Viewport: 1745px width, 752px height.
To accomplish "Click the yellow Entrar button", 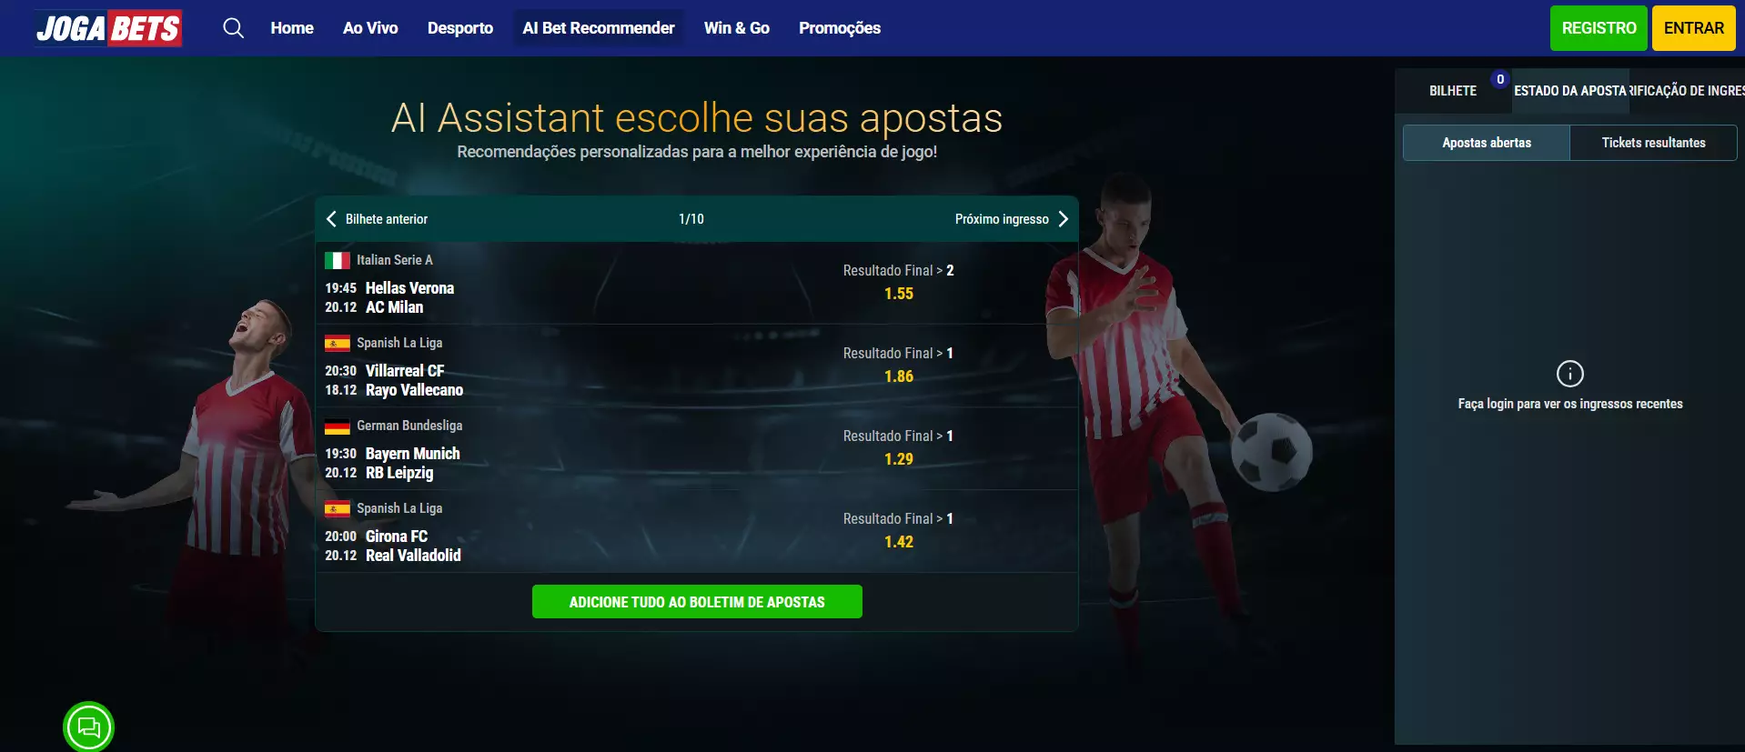I will click(1694, 28).
